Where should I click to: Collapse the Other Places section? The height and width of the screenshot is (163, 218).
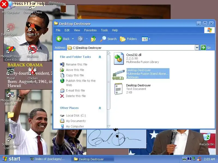point(100,108)
